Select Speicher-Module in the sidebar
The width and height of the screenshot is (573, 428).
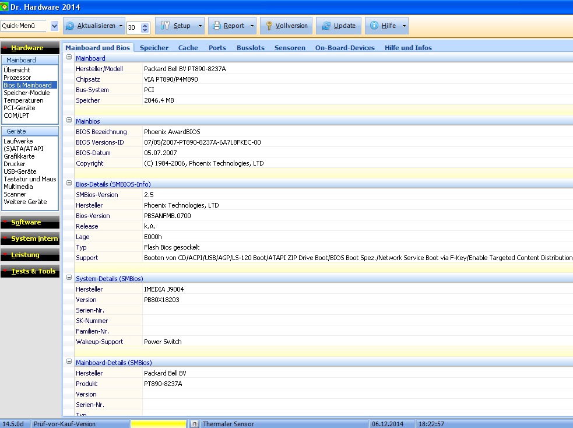click(27, 93)
